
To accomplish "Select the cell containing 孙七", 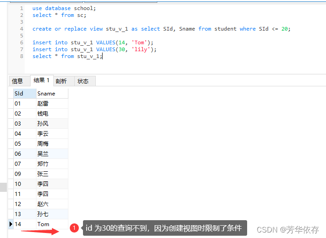I will (x=52, y=214).
